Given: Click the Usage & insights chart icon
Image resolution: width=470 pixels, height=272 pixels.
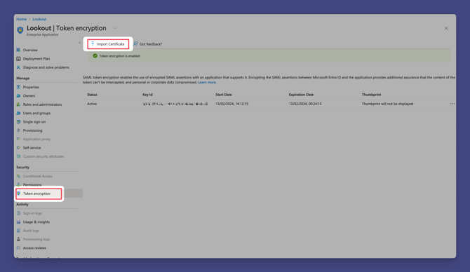Looking at the screenshot, I should click(18, 222).
